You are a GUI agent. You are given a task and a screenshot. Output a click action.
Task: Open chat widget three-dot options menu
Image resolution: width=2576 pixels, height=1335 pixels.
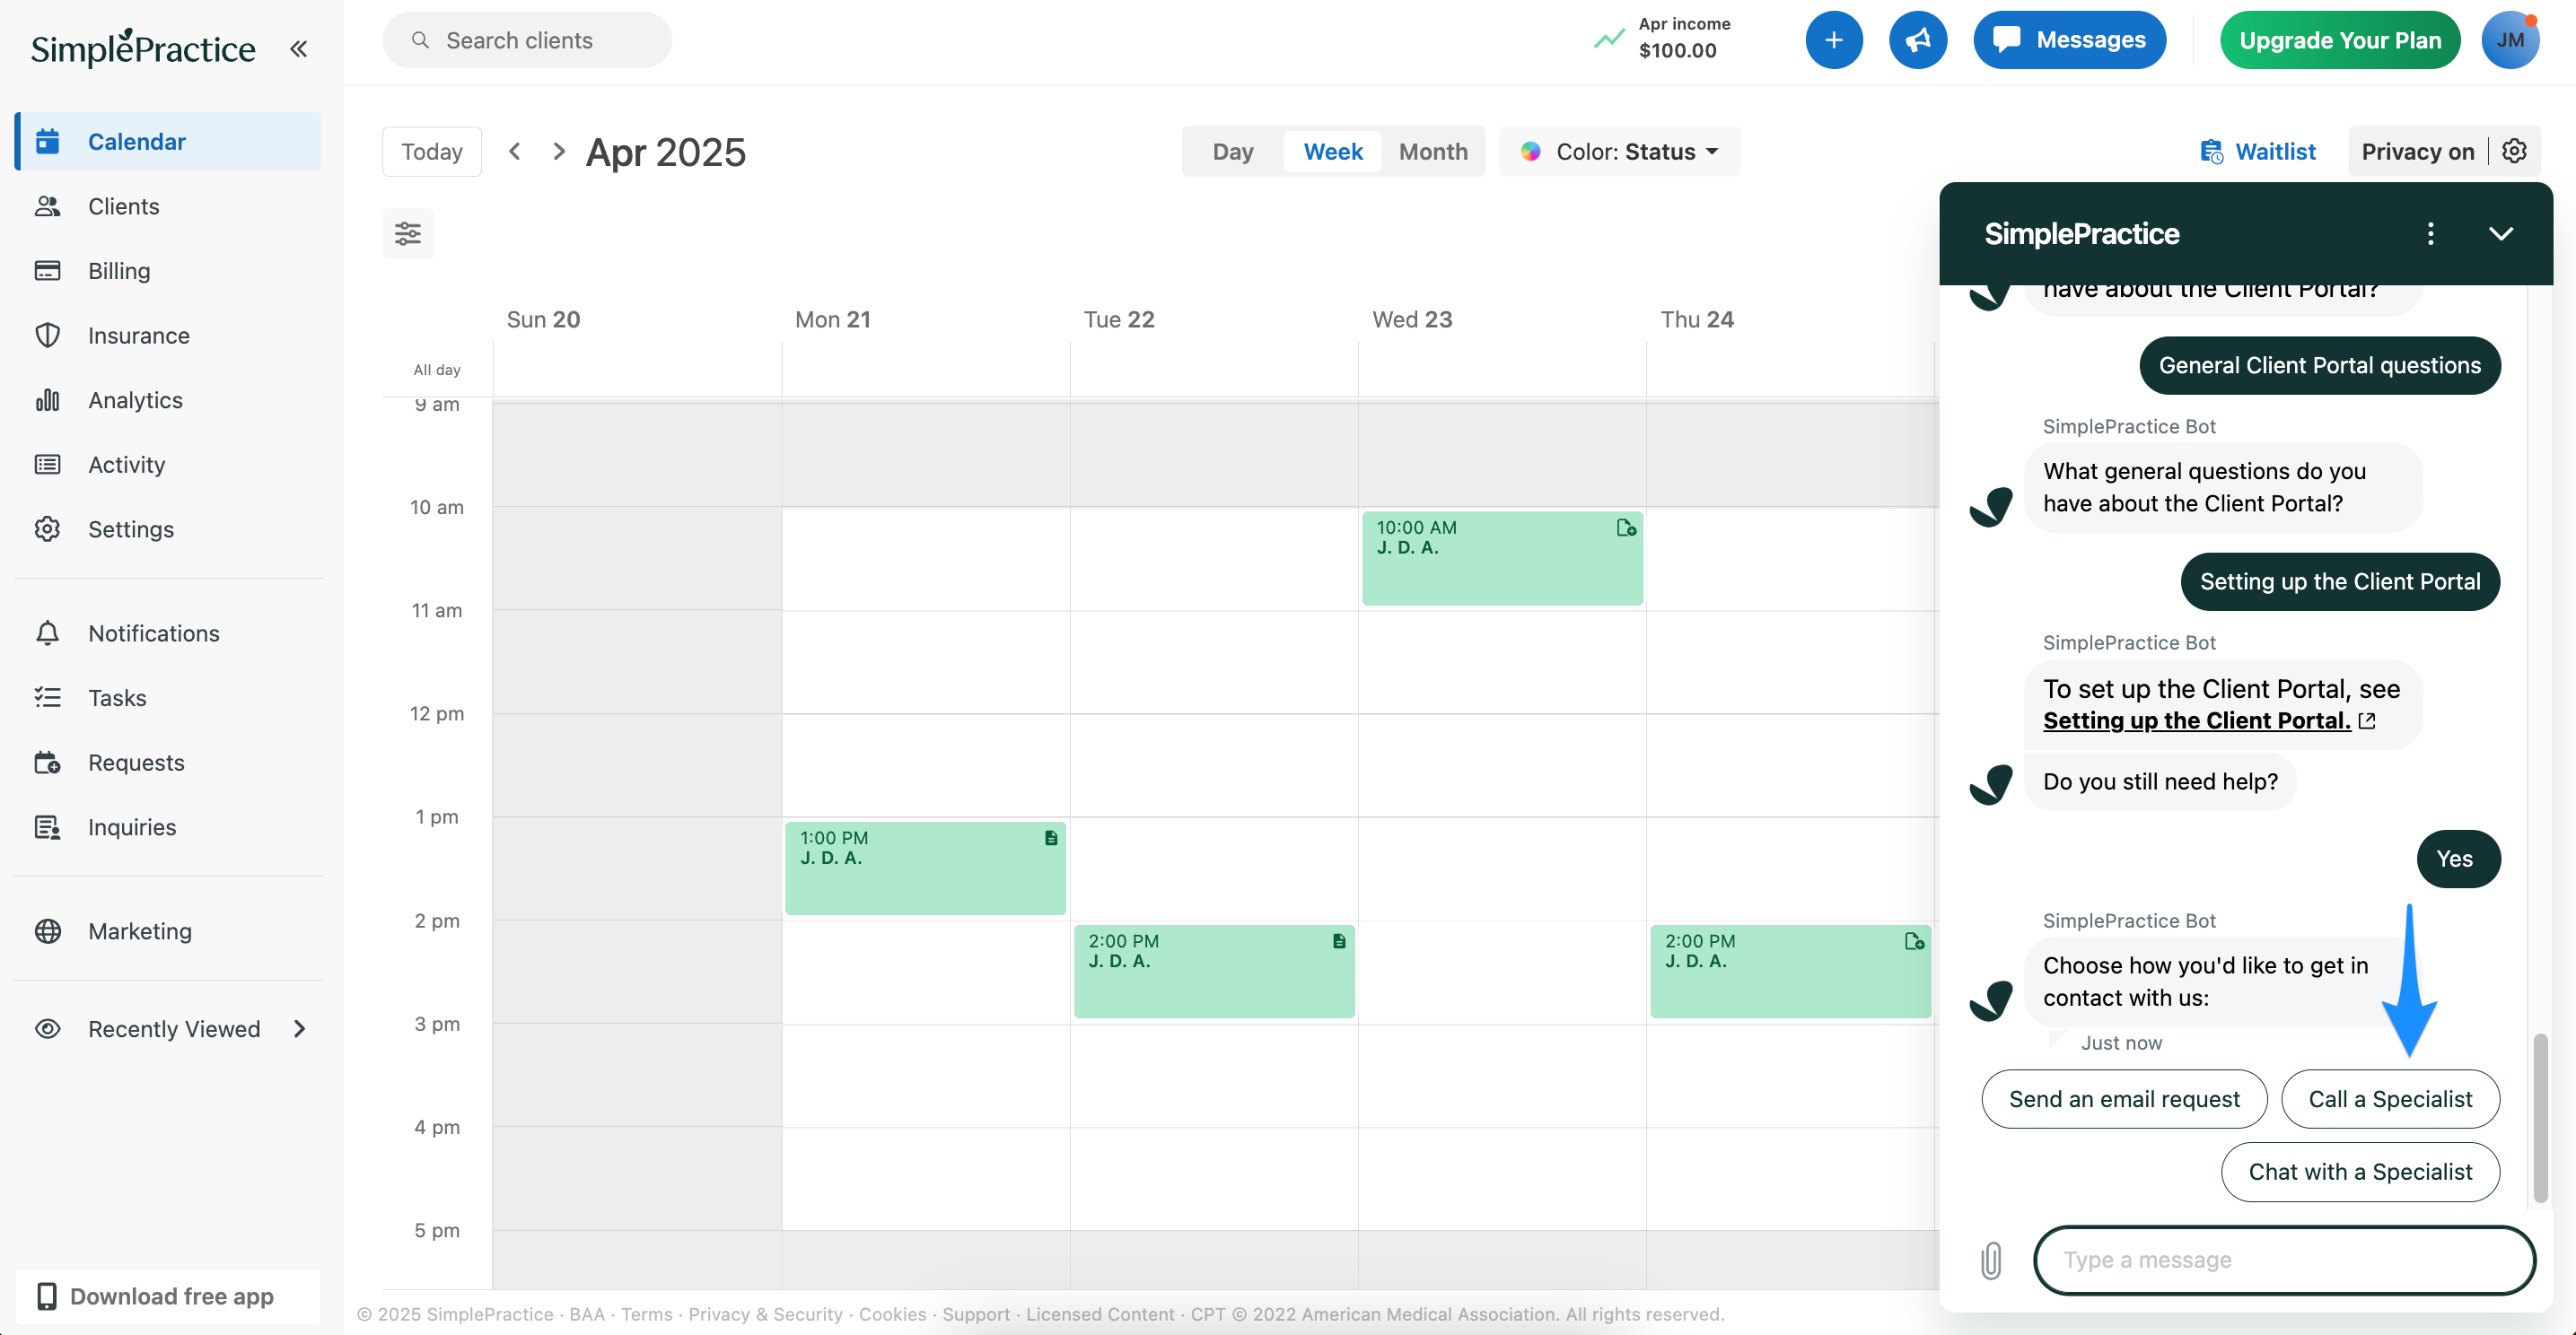coord(2430,233)
